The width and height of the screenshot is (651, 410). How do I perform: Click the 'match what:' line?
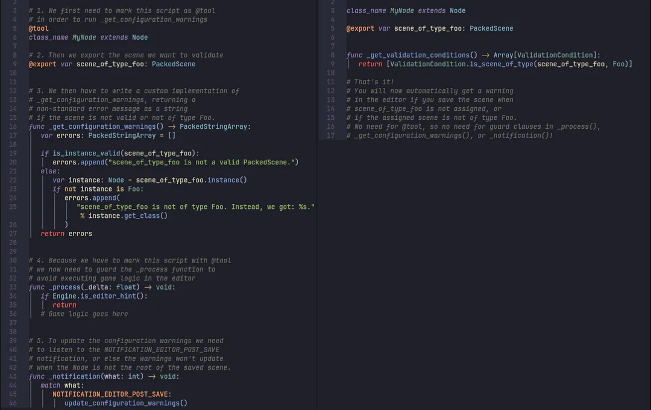tap(62, 385)
